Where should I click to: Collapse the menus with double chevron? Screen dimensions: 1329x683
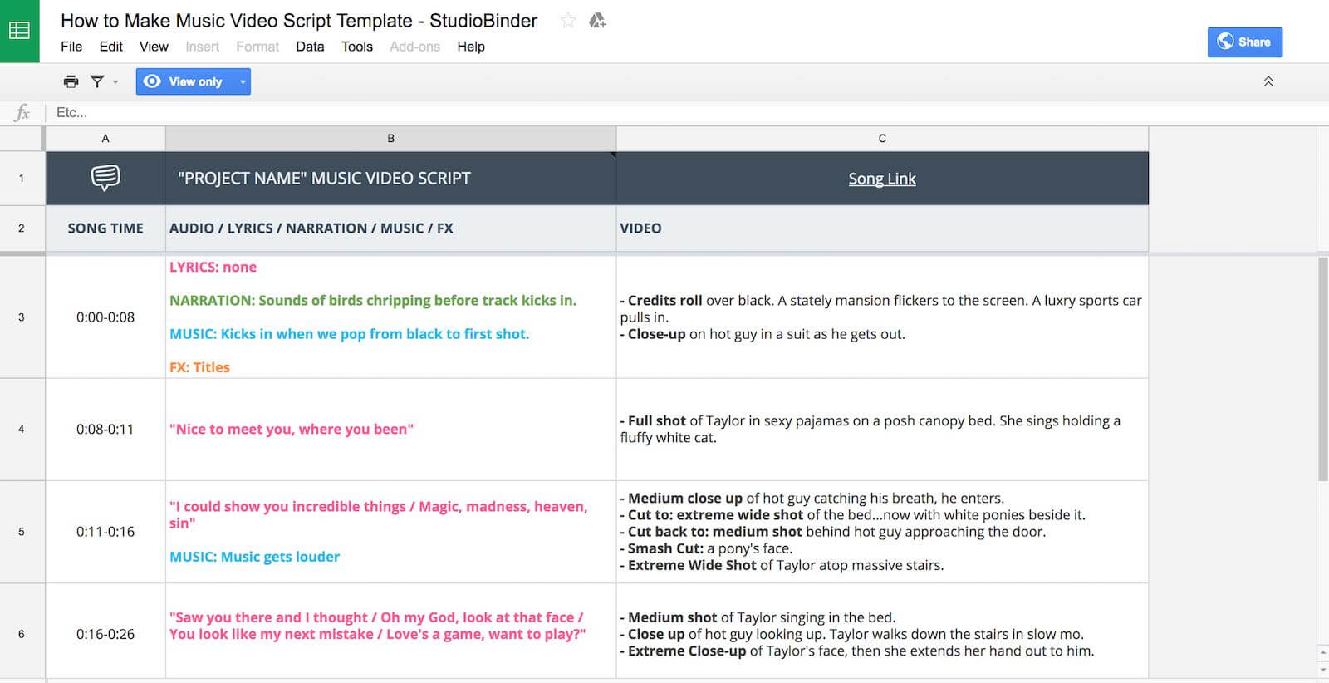pos(1268,81)
